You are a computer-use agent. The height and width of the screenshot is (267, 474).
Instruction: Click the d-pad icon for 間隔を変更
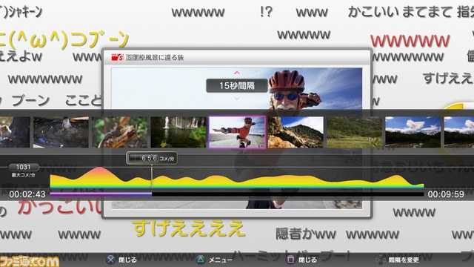tap(380, 260)
